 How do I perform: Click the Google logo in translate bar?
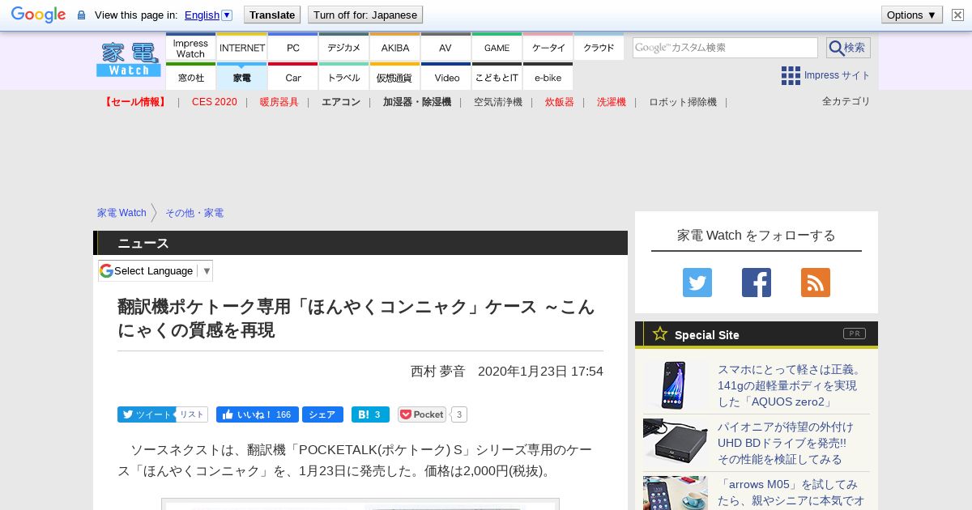click(38, 15)
